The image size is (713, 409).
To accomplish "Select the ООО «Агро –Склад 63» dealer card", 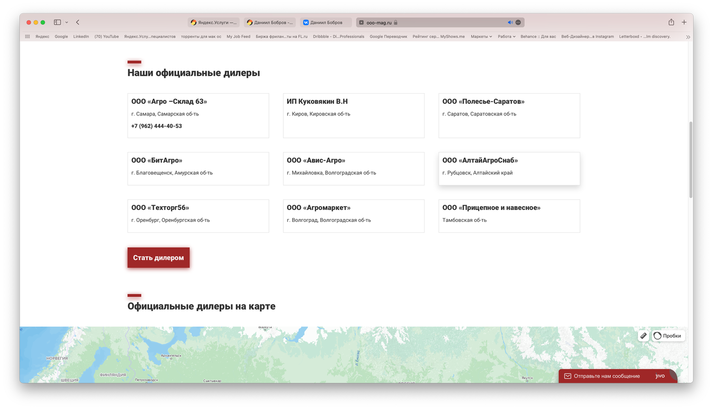I will pos(198,115).
